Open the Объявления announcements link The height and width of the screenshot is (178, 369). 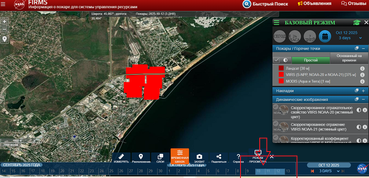point(315,4)
